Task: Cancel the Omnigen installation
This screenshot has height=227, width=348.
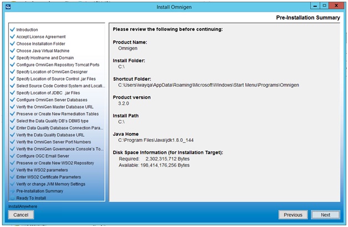Action: pos(21,215)
